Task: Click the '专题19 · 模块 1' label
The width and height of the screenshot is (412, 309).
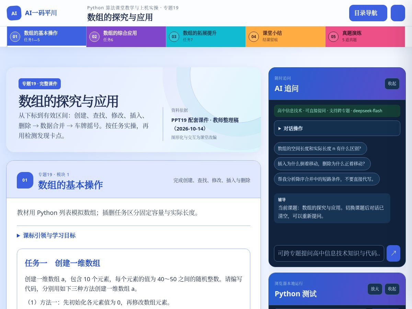Action: pos(54,174)
